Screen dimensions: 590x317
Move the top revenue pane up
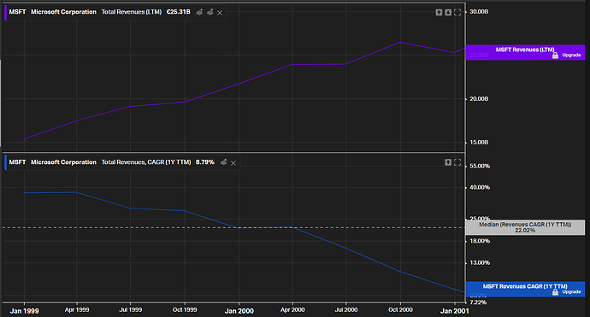coord(439,13)
